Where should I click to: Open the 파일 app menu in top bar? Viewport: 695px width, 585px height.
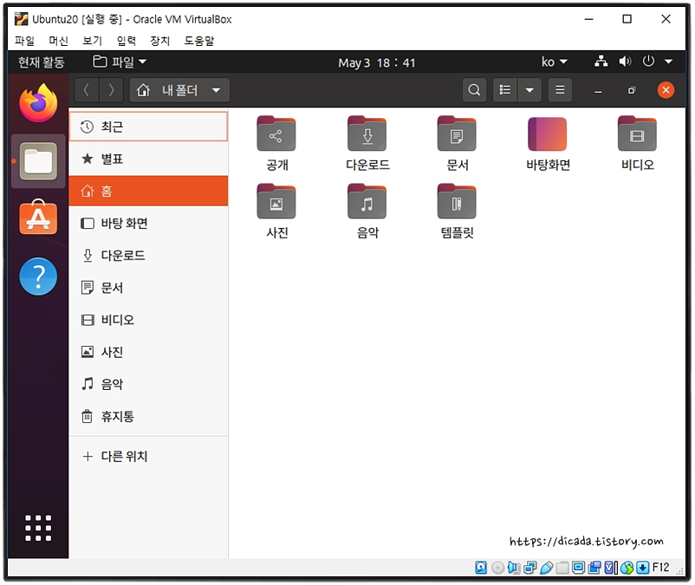(x=120, y=62)
